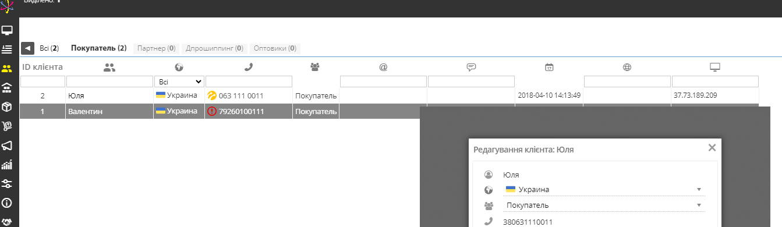Click Украина cell in Валентин row
782x227 pixels.
click(179, 111)
